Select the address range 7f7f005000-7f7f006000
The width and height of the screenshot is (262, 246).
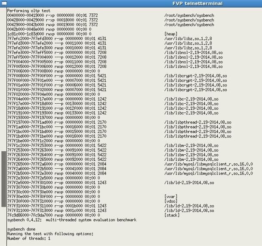(x=30, y=66)
